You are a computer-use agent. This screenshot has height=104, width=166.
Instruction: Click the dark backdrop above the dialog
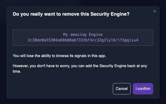tap(83, 3)
